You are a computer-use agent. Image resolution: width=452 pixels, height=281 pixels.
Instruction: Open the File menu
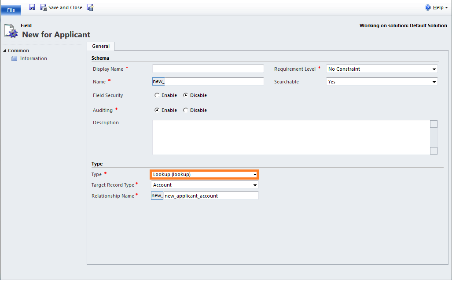(11, 10)
